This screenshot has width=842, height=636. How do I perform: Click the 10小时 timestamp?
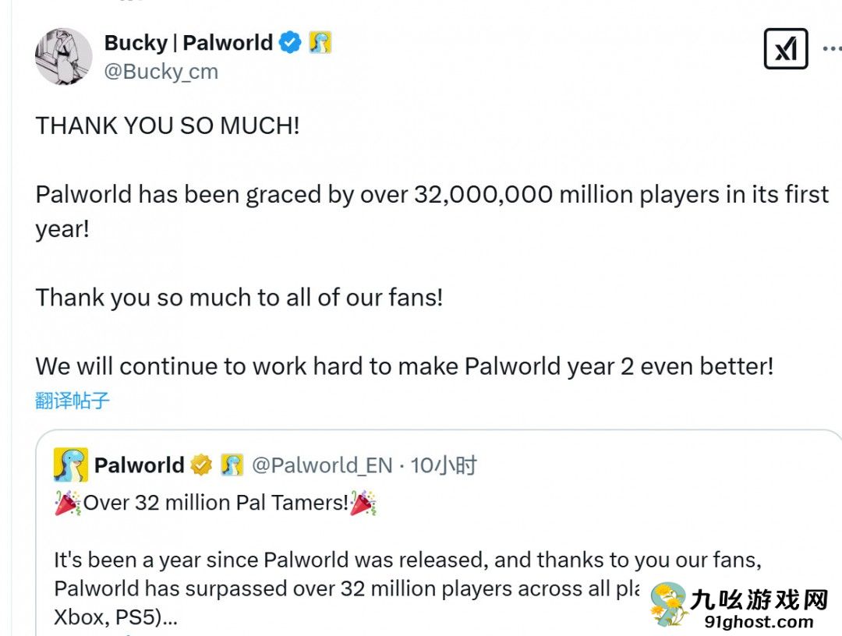tap(444, 465)
